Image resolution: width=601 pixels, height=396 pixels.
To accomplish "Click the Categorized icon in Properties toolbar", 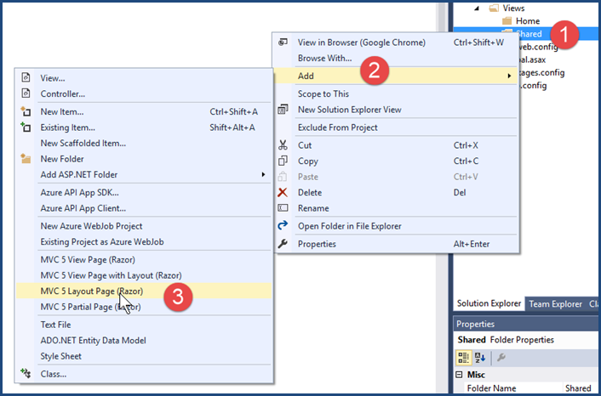I will click(464, 357).
